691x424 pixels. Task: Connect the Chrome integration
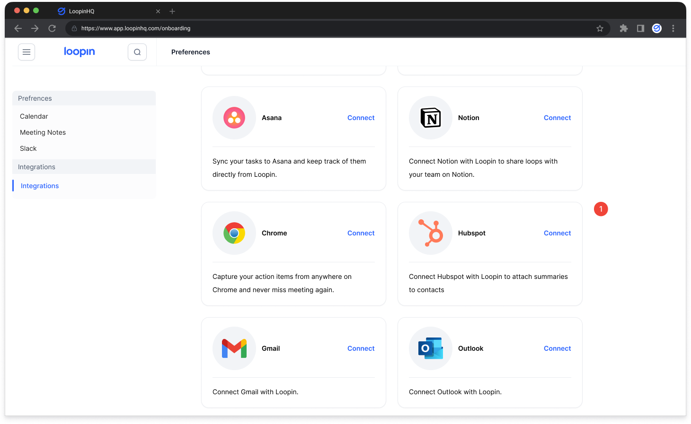(361, 233)
